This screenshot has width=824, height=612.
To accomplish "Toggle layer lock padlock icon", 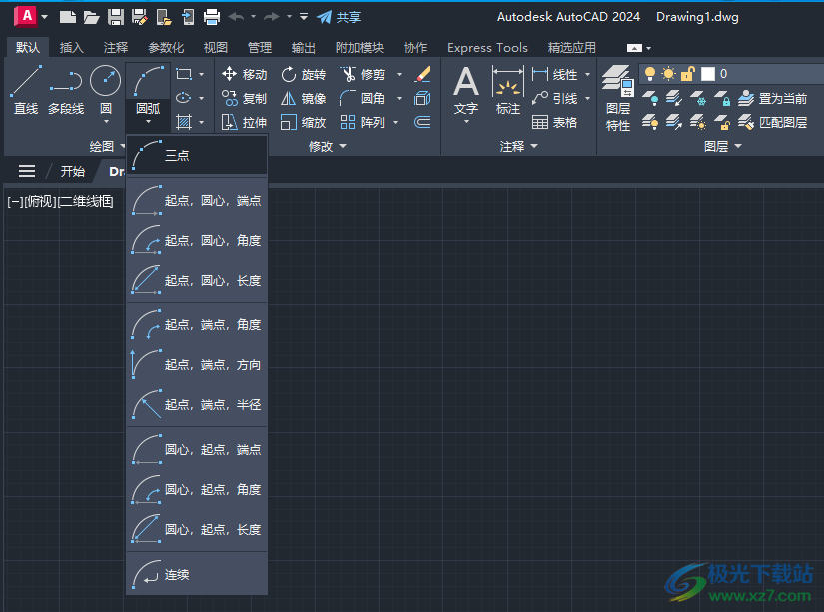I will tap(687, 74).
